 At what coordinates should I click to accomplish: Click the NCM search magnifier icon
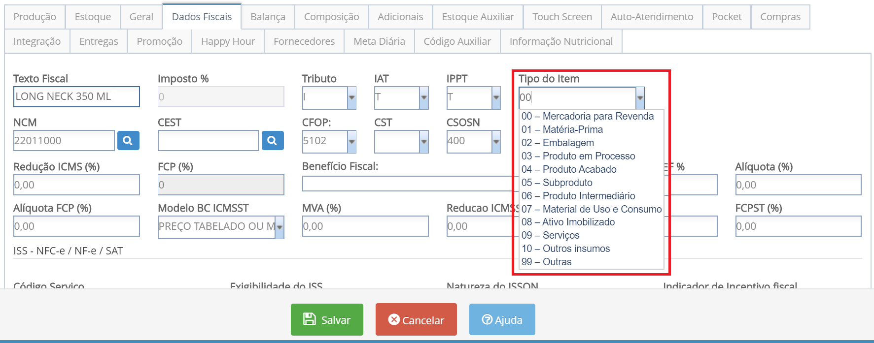(128, 141)
